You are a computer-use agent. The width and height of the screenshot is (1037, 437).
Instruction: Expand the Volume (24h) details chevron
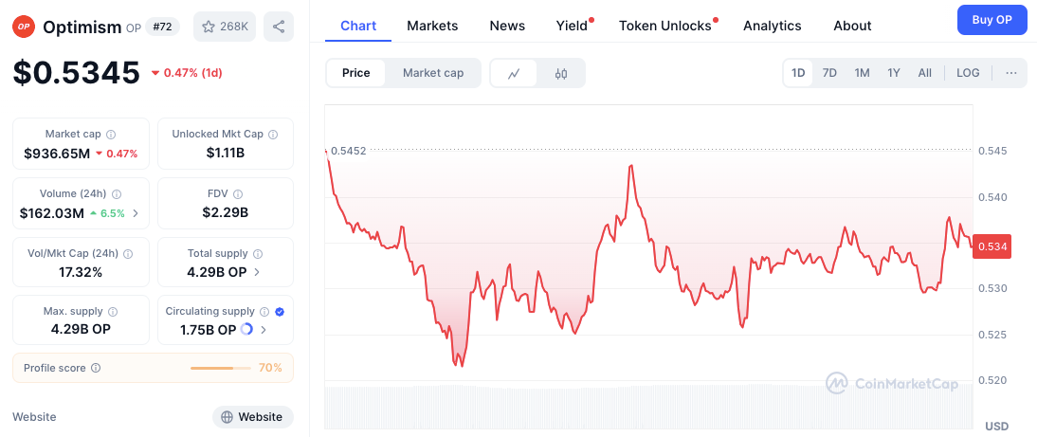point(136,213)
